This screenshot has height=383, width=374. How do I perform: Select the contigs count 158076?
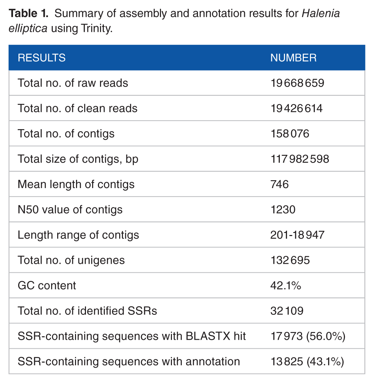click(290, 134)
